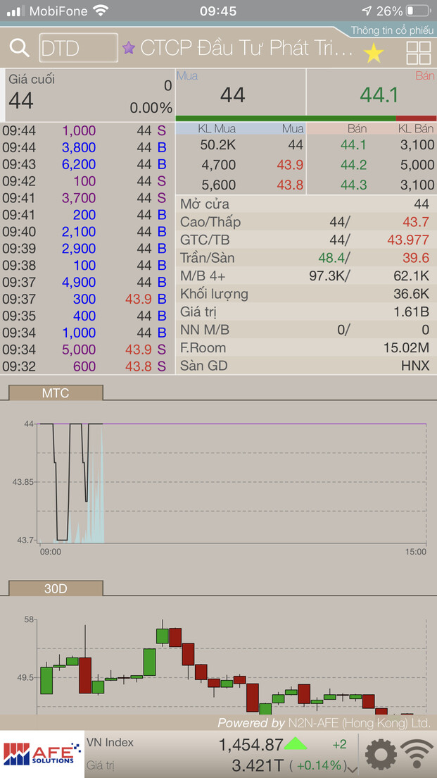
Task: Select the MTC intraday chart tab
Action: (56, 393)
